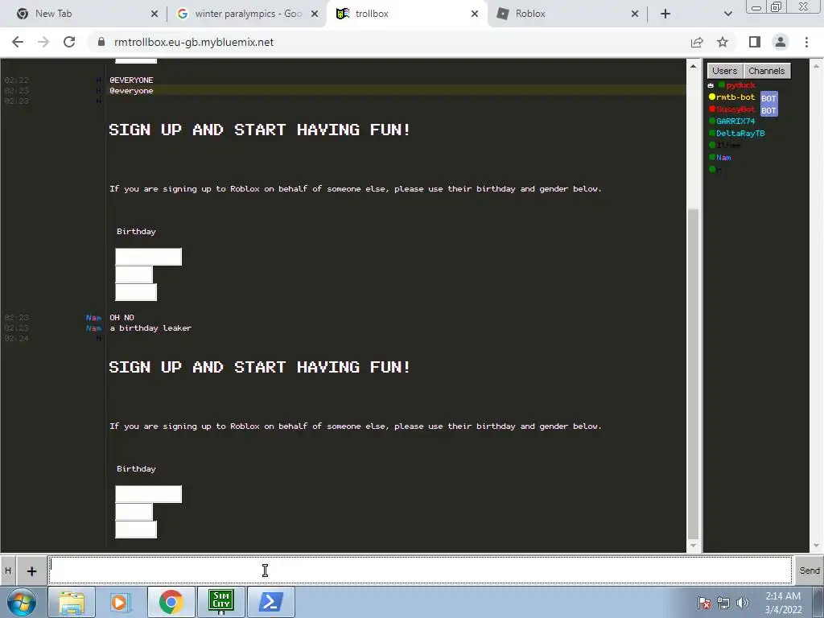Click the volume speaker tray icon
Viewport: 824px width, 618px height.
tap(743, 603)
